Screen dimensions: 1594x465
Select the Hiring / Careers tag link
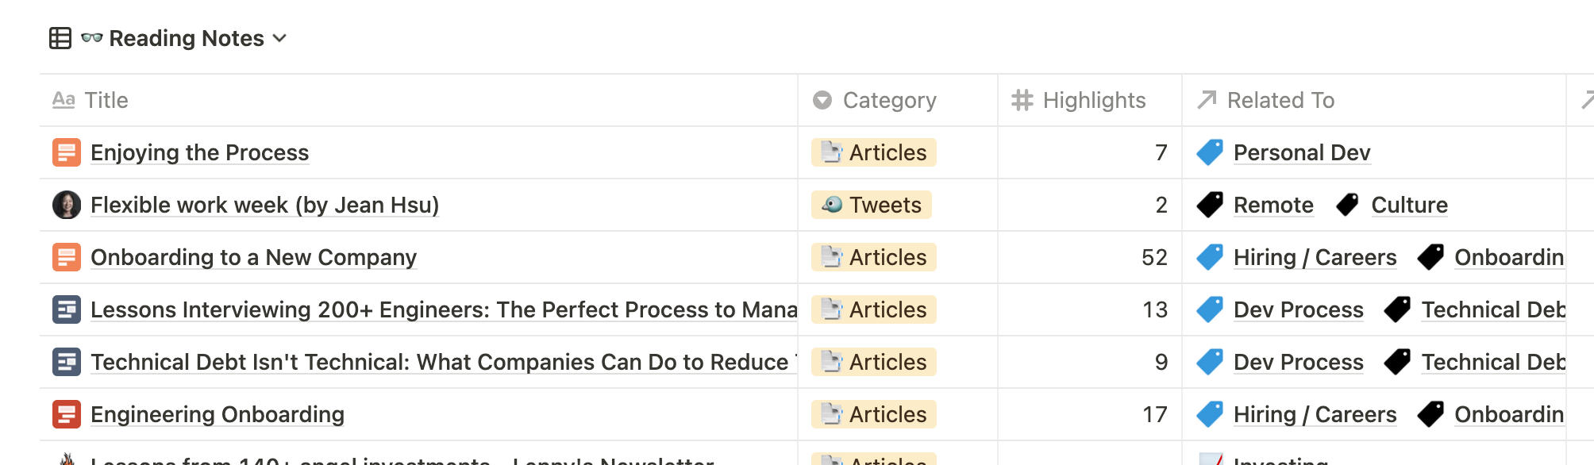pyautogui.click(x=1314, y=257)
